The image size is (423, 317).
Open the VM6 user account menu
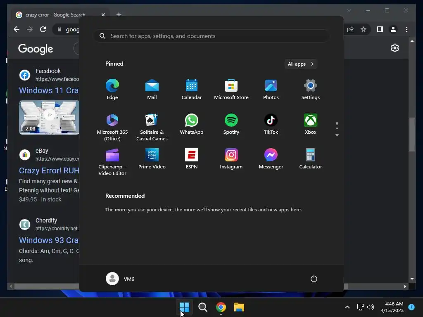(120, 279)
